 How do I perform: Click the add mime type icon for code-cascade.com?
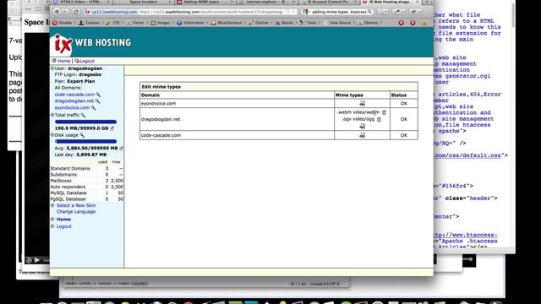pos(362,135)
